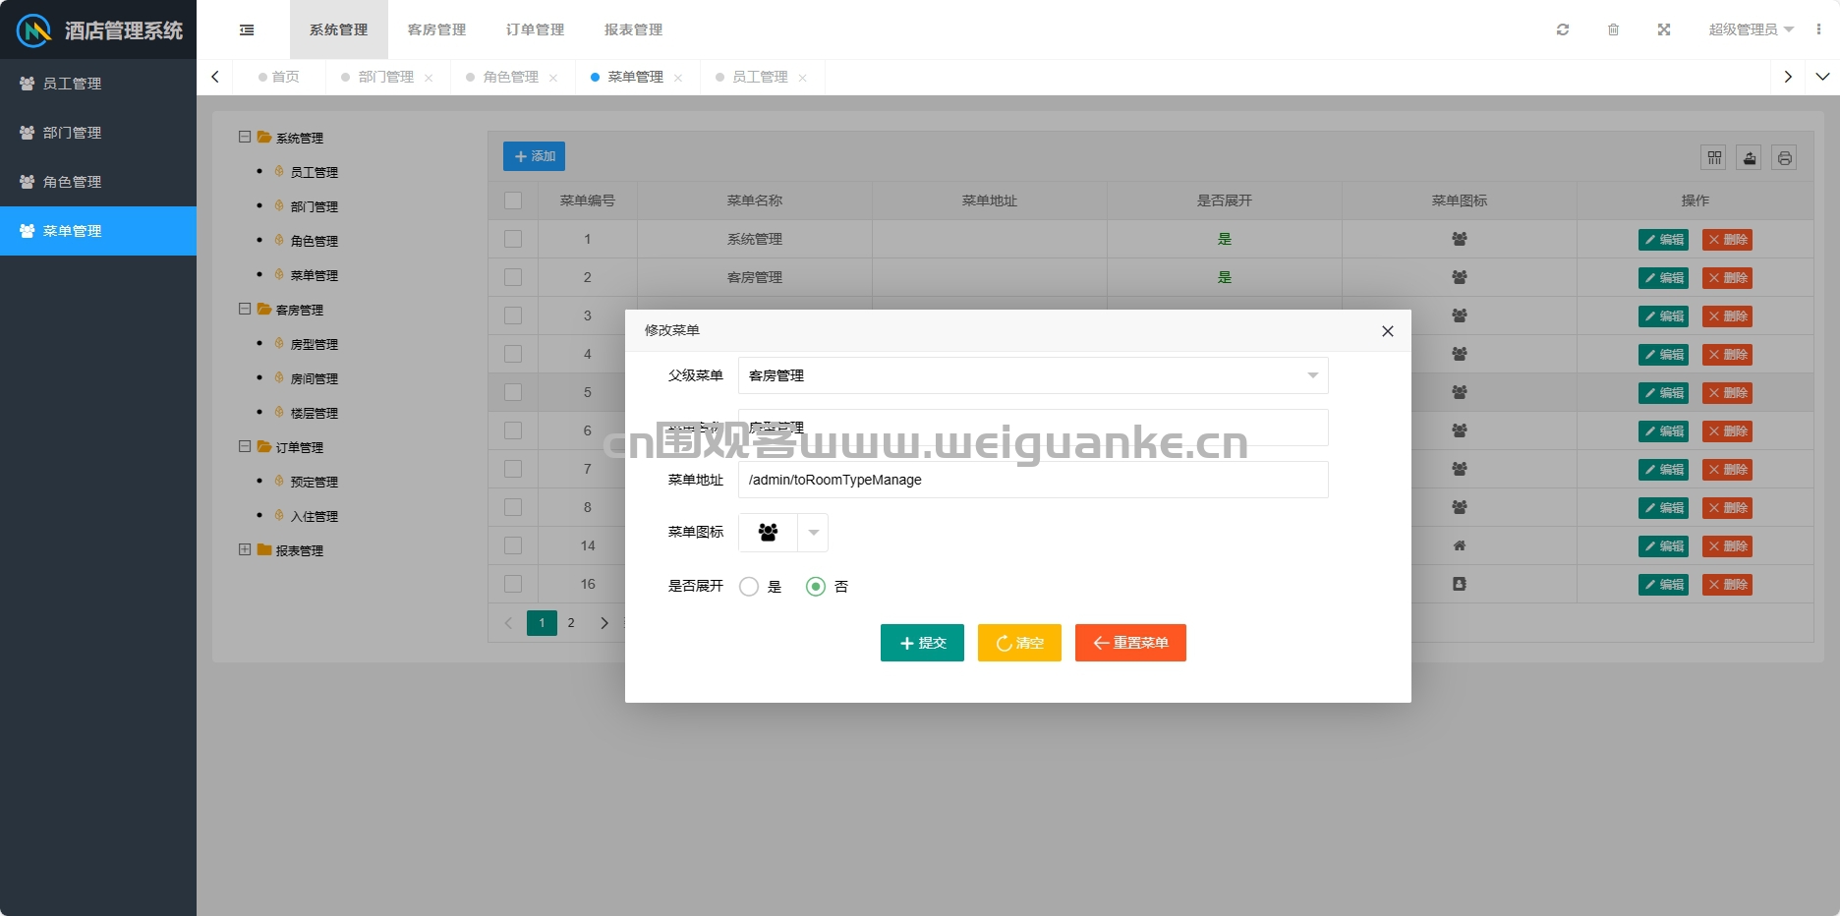Click the icon cell in row 16

(x=1460, y=584)
